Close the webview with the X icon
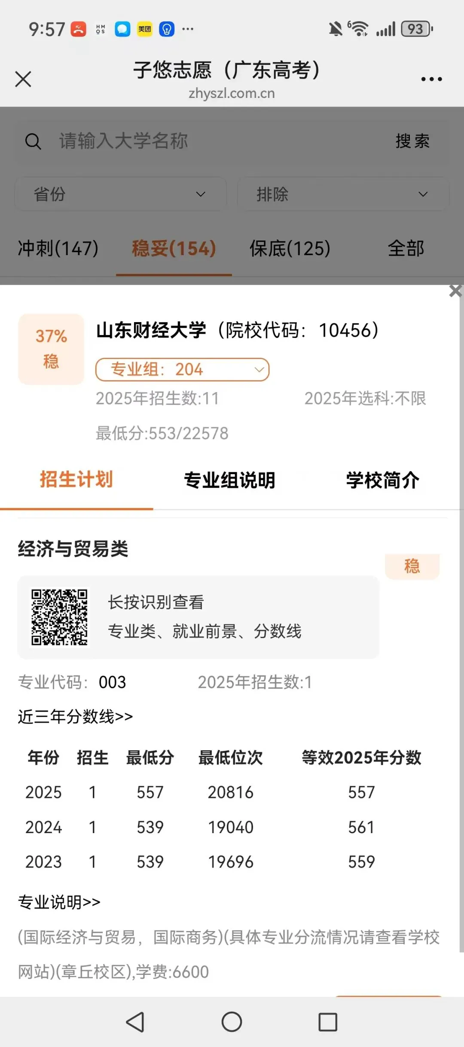 click(23, 79)
